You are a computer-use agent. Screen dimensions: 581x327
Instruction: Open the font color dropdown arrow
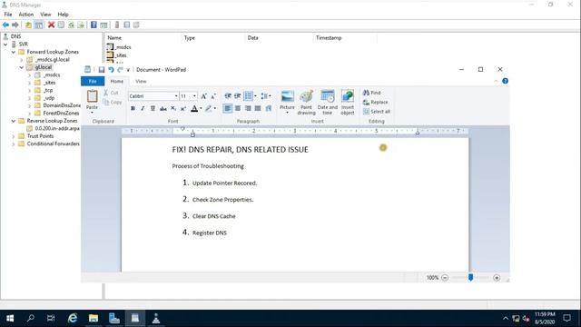[x=201, y=109]
